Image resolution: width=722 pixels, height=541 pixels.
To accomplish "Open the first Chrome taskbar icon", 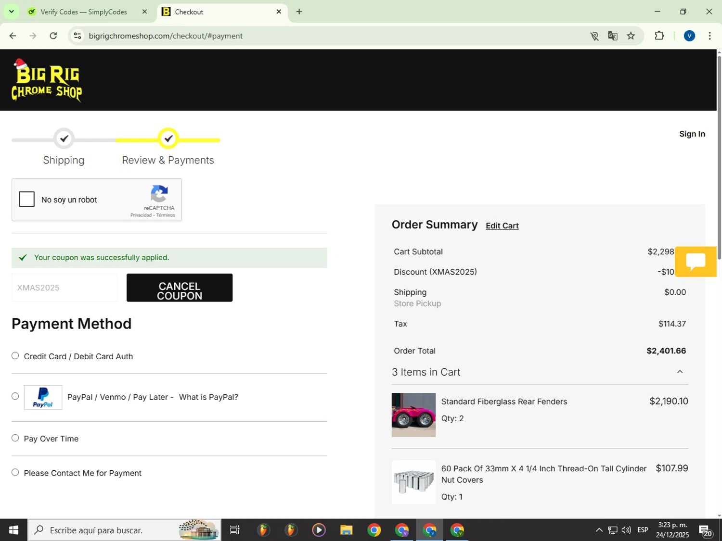I will coord(374,530).
